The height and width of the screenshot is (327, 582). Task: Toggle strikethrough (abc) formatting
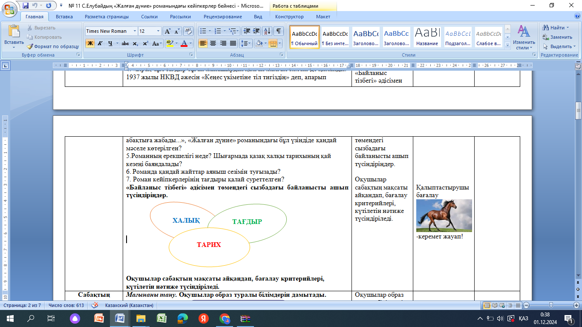coord(125,43)
